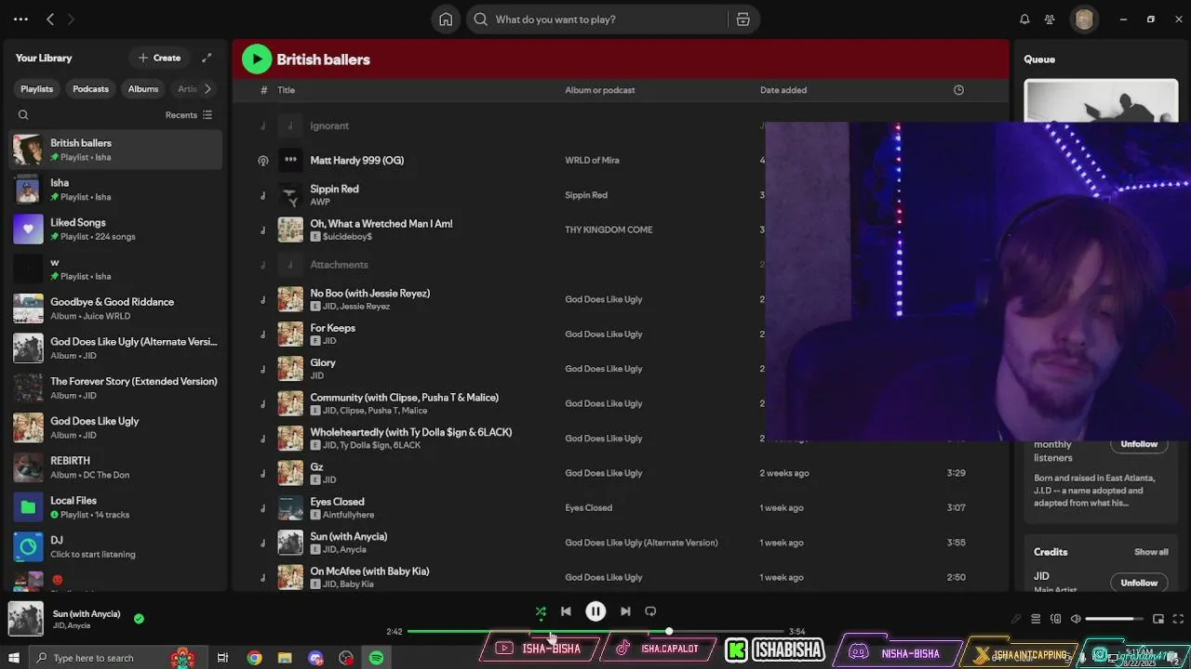Open the JID, Anycia artist link in now playing

(72, 626)
